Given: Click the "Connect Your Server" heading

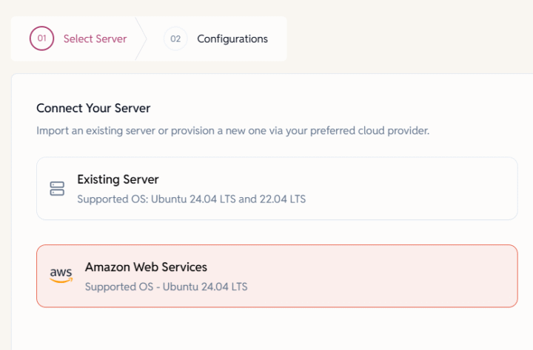Looking at the screenshot, I should 93,109.
